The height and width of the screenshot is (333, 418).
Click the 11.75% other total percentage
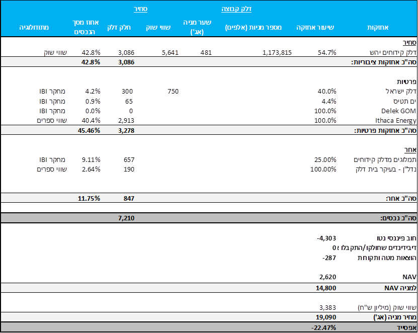(89, 198)
